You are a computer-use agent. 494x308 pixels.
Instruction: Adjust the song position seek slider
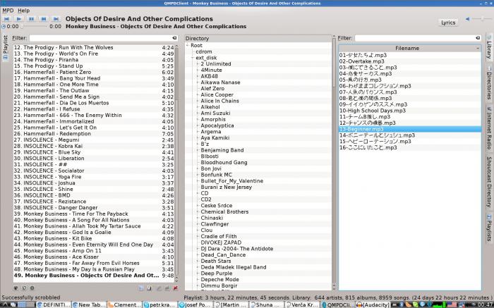tap(35, 26)
